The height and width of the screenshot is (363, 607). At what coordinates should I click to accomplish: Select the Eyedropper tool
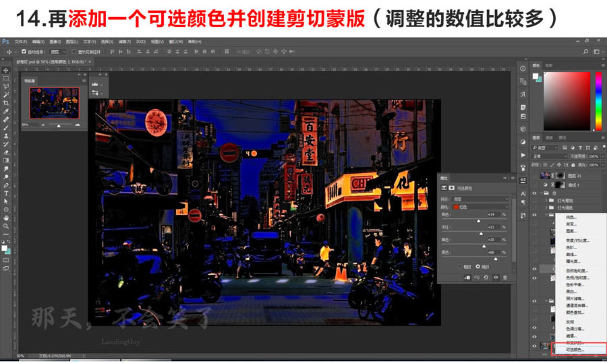coord(6,111)
